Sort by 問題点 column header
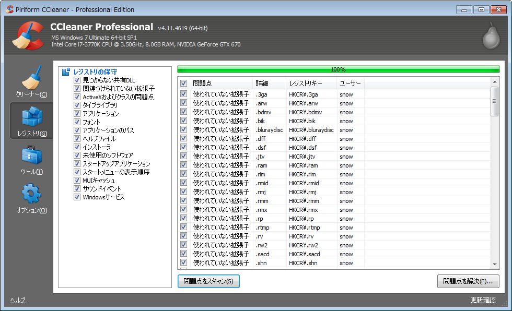This screenshot has height=311, width=512. click(220, 83)
